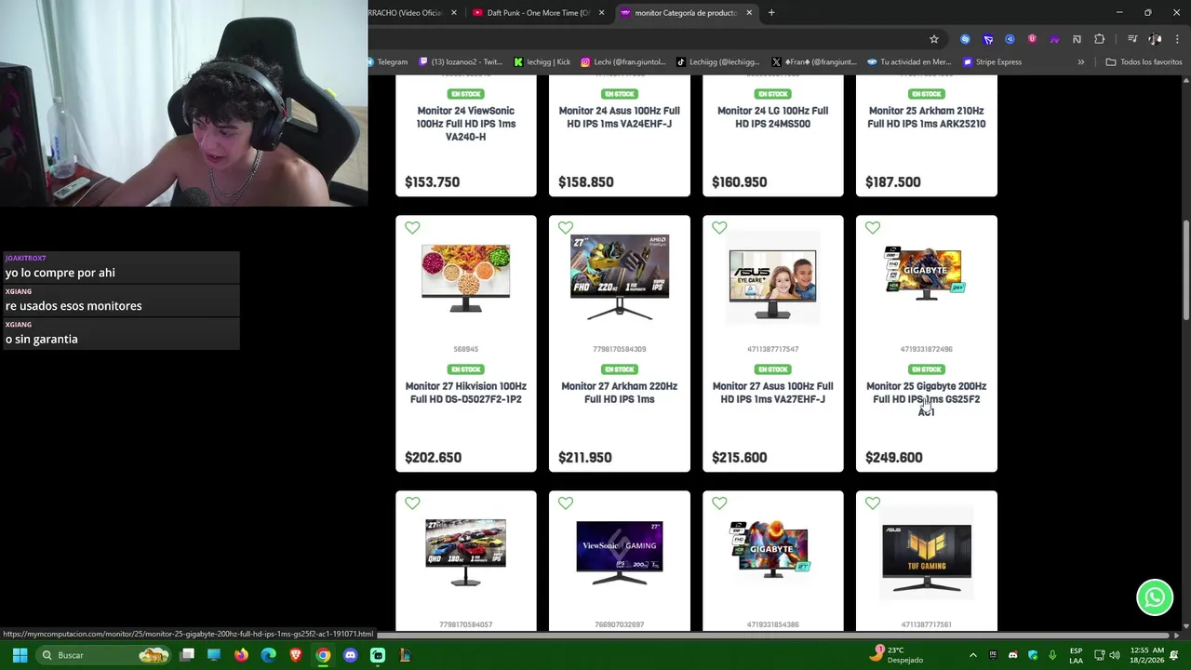This screenshot has width=1191, height=670.
Task: Select the monitor Categoría de producto tab
Action: [x=686, y=13]
